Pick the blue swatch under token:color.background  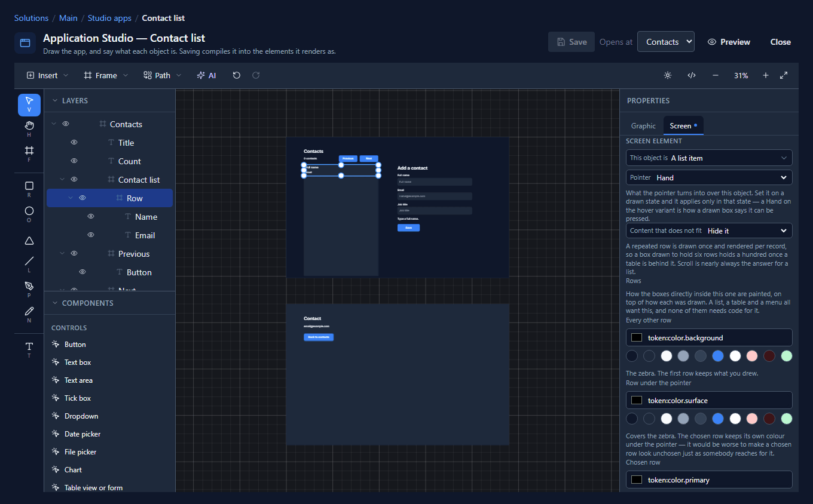pyautogui.click(x=718, y=356)
